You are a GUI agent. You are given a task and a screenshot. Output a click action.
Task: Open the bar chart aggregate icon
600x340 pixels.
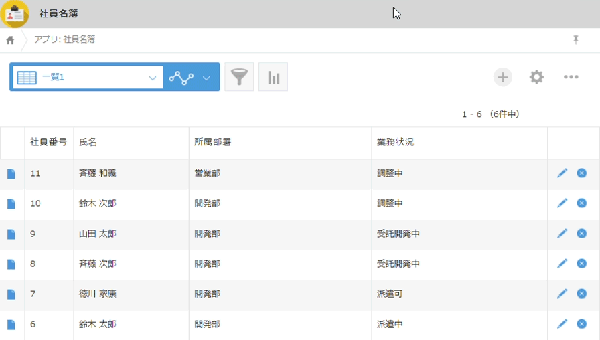tap(273, 77)
